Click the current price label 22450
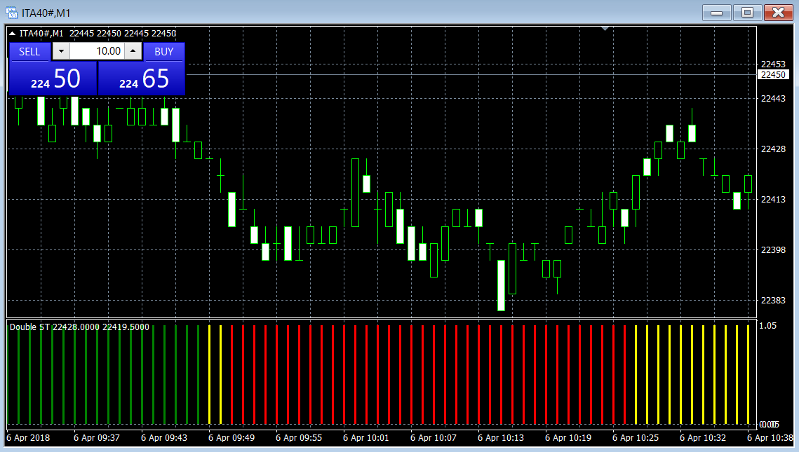 tap(773, 75)
